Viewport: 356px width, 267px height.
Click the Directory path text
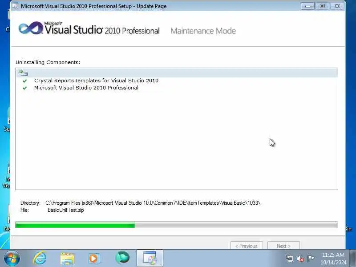(x=153, y=203)
